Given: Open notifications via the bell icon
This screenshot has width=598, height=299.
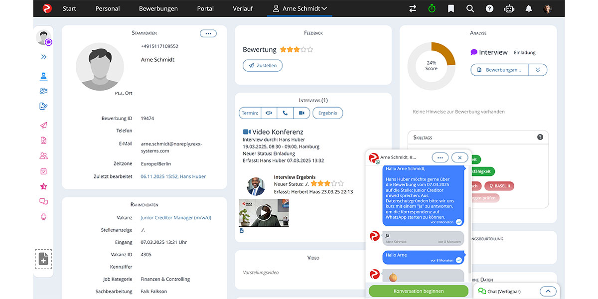Looking at the screenshot, I should [528, 8].
